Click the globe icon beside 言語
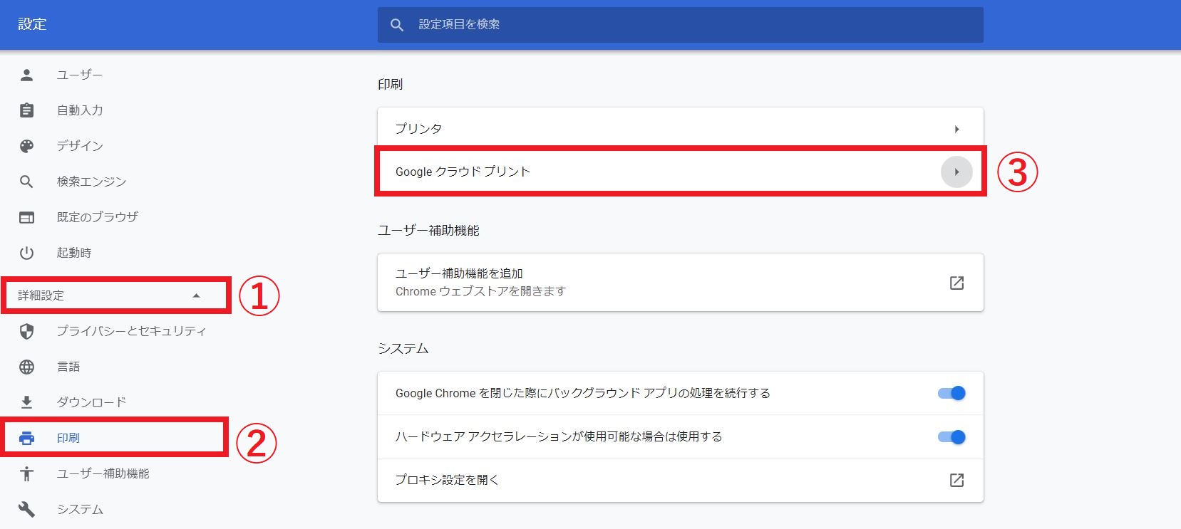Image resolution: width=1181 pixels, height=529 pixels. click(x=26, y=367)
